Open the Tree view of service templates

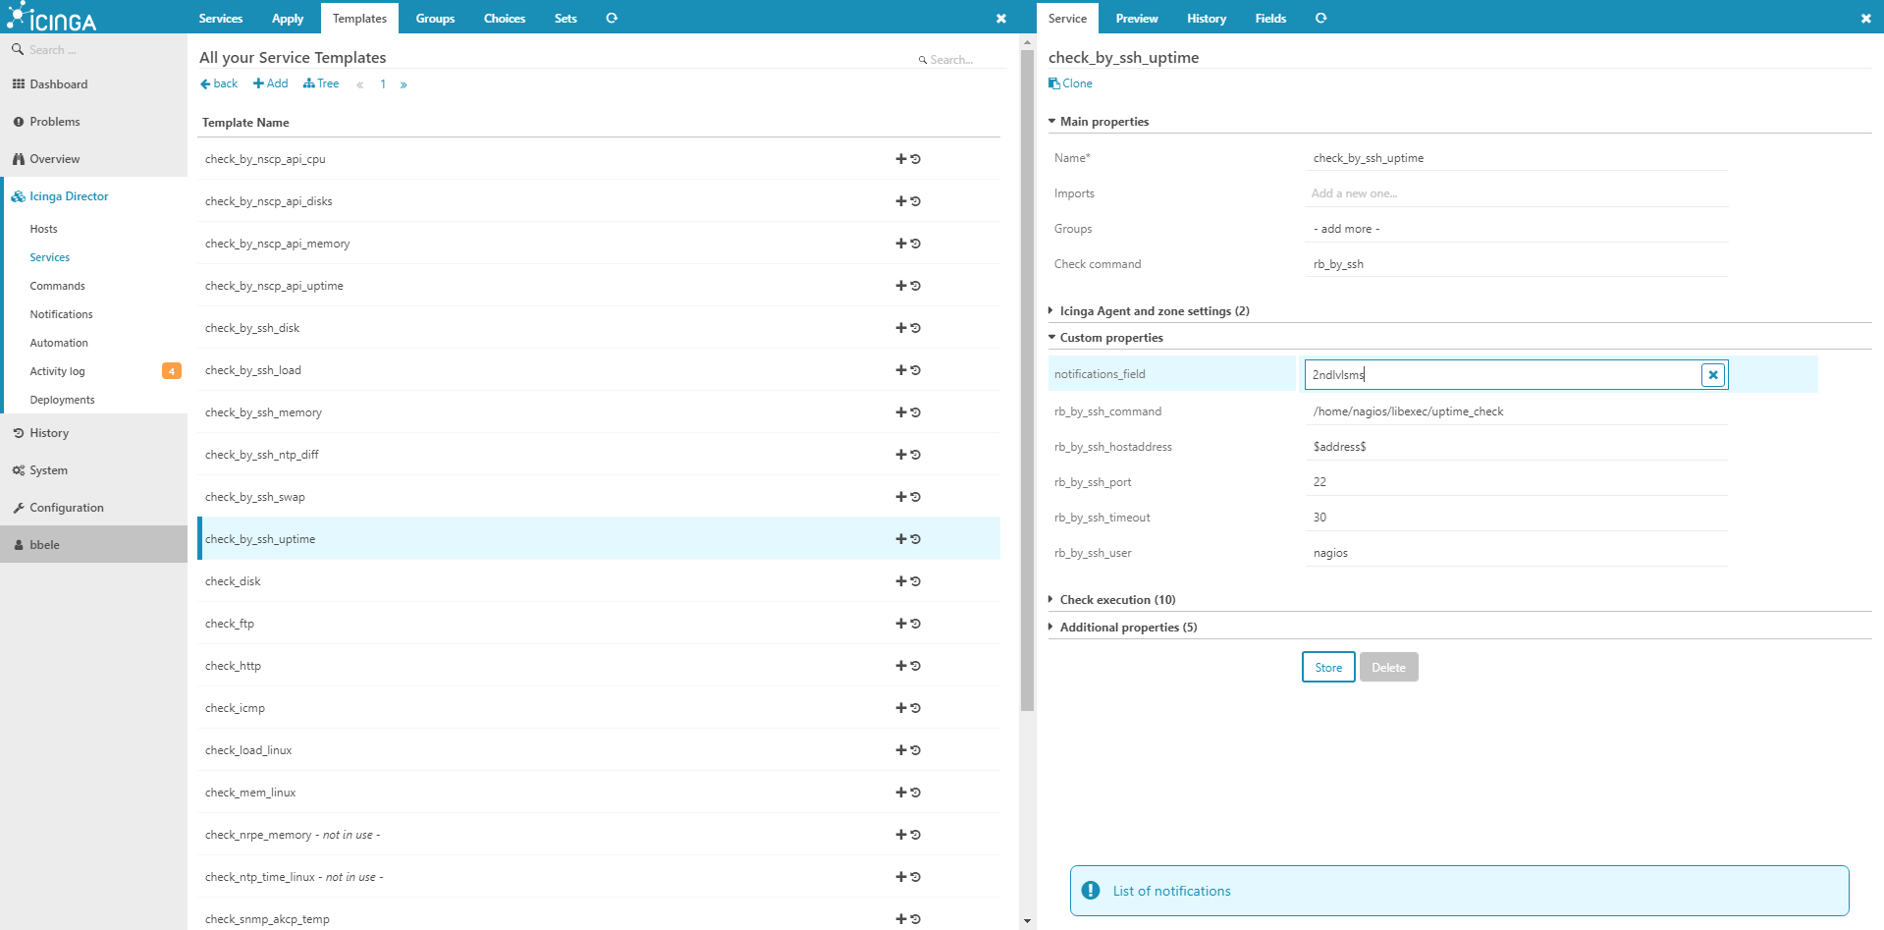pos(321,83)
